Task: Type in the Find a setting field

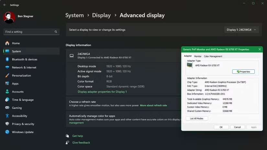Action: point(29,32)
